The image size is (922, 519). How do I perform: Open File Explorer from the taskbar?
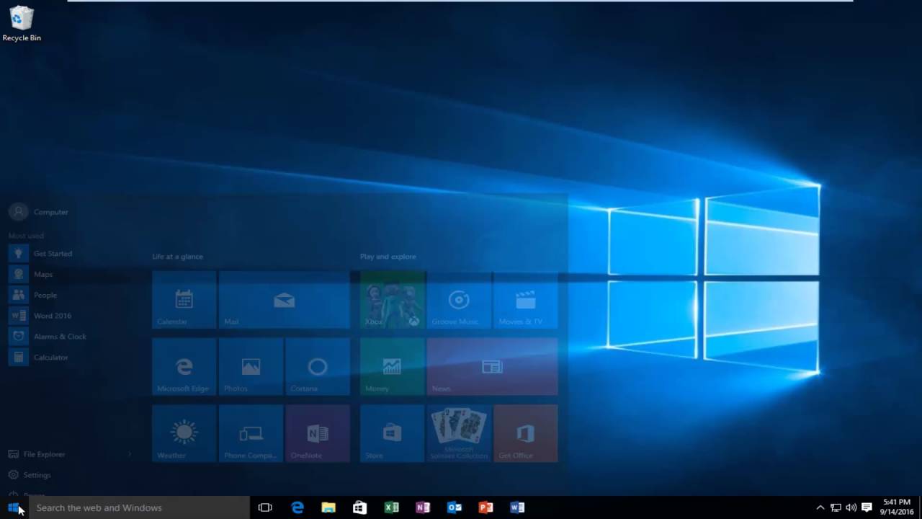coord(328,507)
